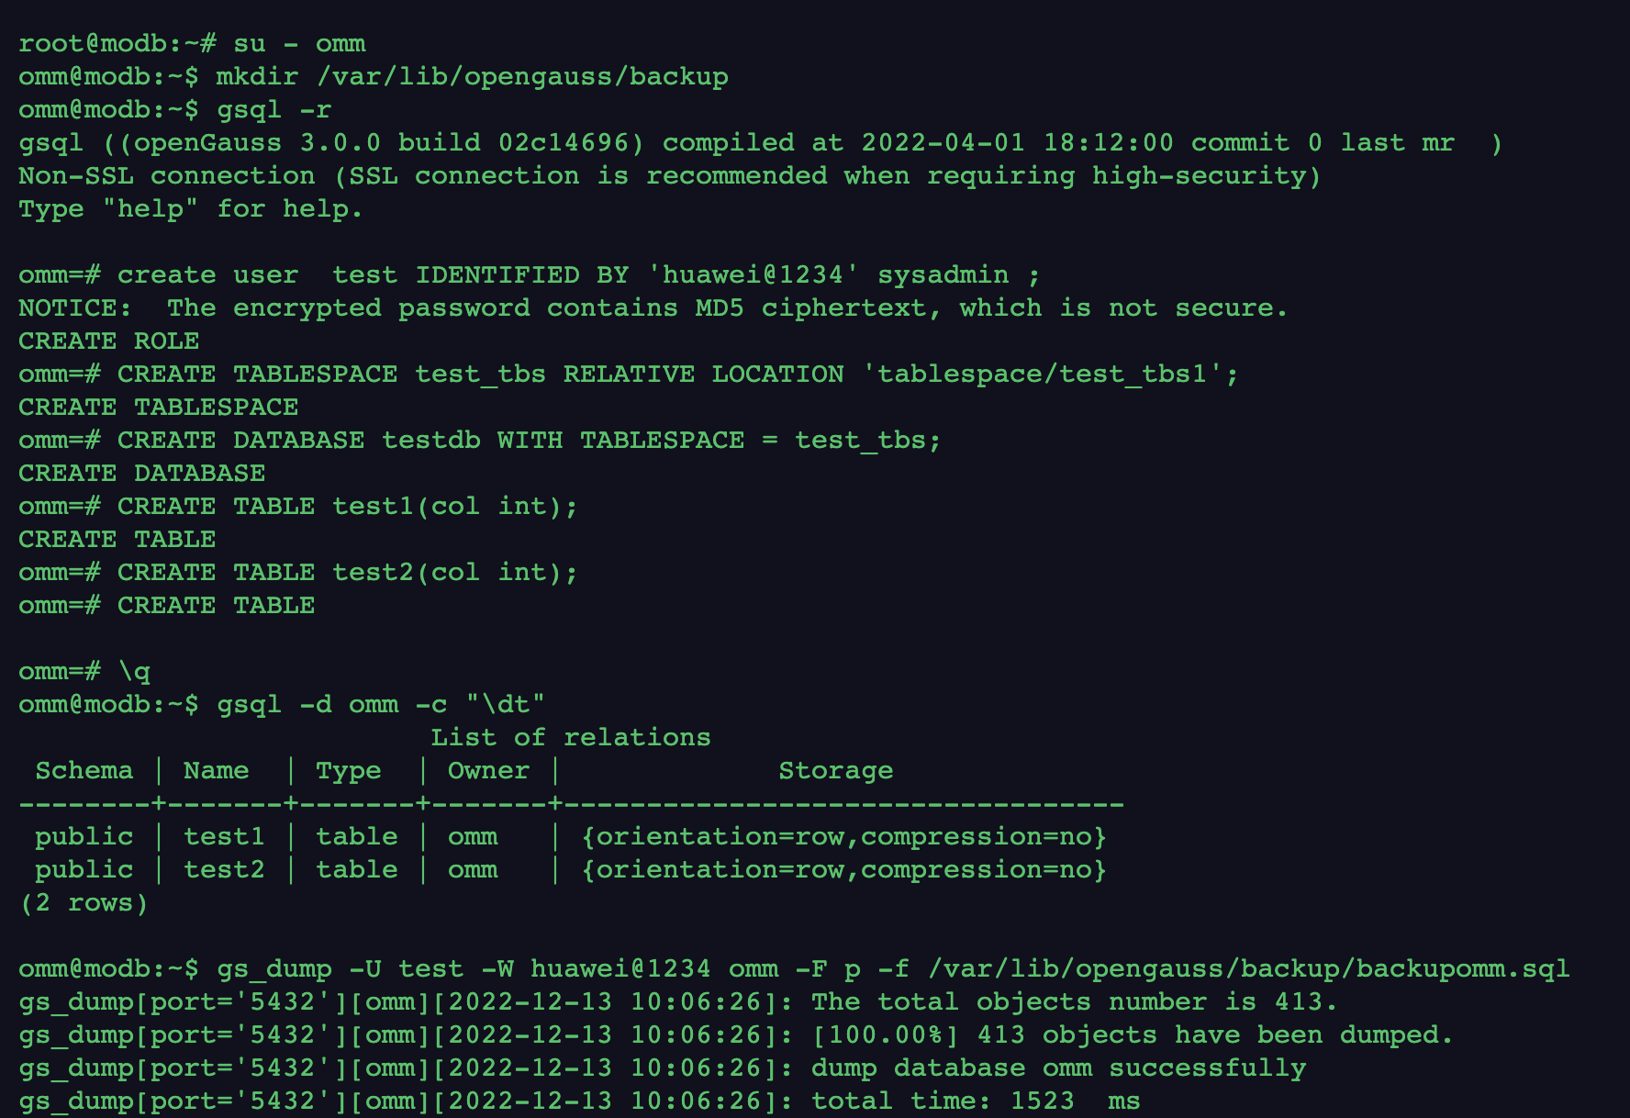Click the 'tablespace/test_tbs1' location string
The width and height of the screenshot is (1630, 1118).
click(x=1042, y=374)
